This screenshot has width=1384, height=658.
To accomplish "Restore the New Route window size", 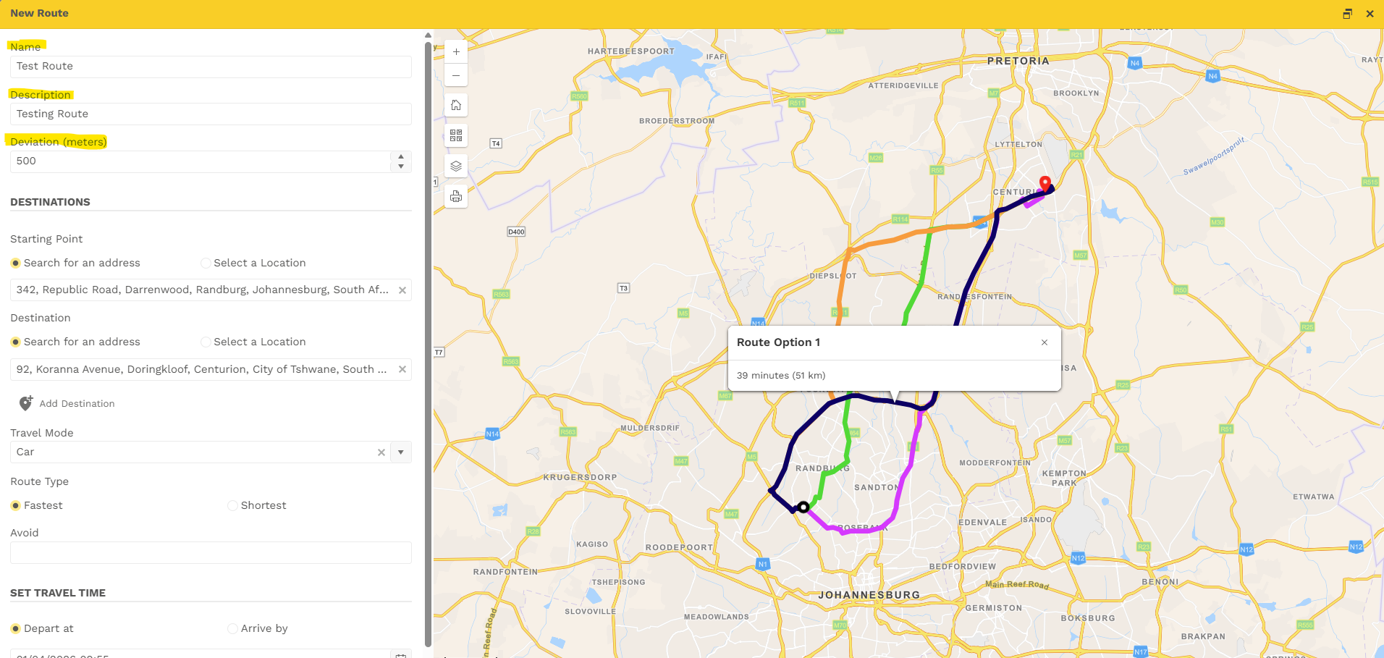I will [1347, 13].
